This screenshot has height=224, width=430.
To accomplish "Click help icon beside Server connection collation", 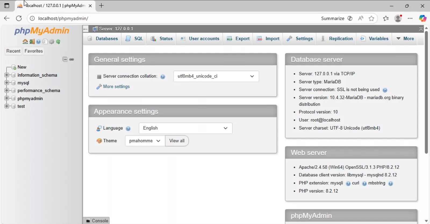I will [163, 77].
